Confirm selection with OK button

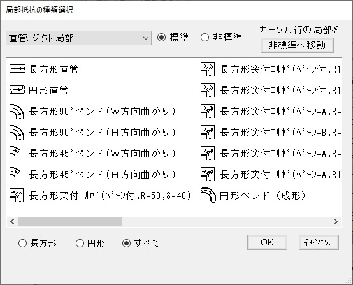click(267, 242)
